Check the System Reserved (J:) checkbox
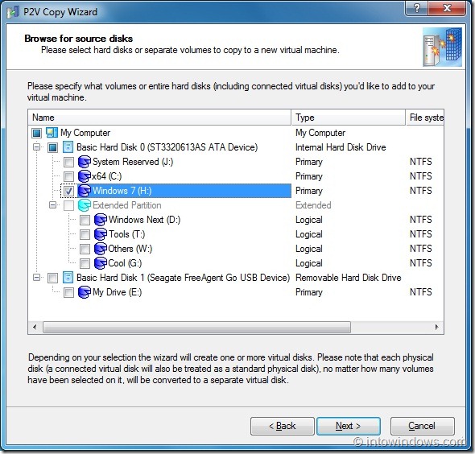 pos(68,162)
